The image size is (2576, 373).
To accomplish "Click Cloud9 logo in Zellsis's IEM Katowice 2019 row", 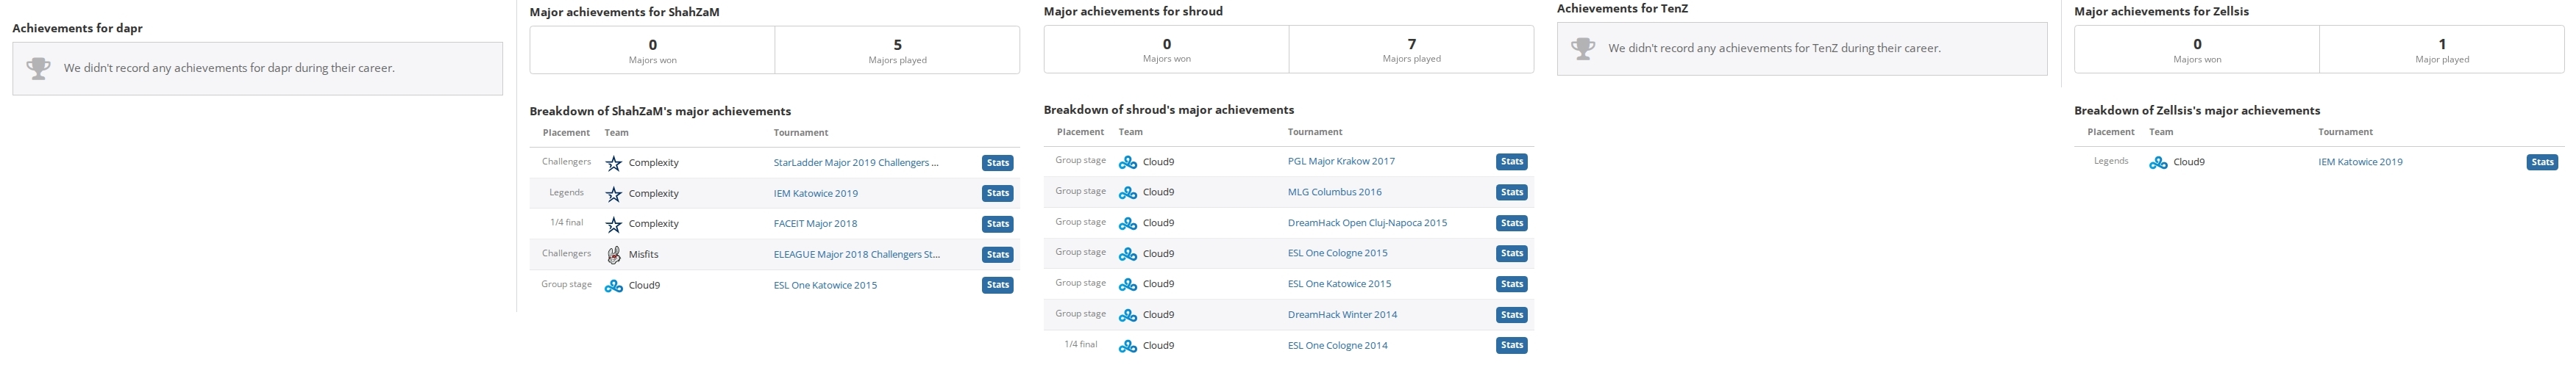I will (x=2158, y=162).
